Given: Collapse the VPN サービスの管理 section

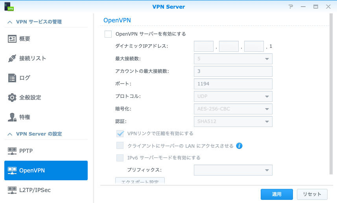Looking at the screenshot, I should [10, 22].
